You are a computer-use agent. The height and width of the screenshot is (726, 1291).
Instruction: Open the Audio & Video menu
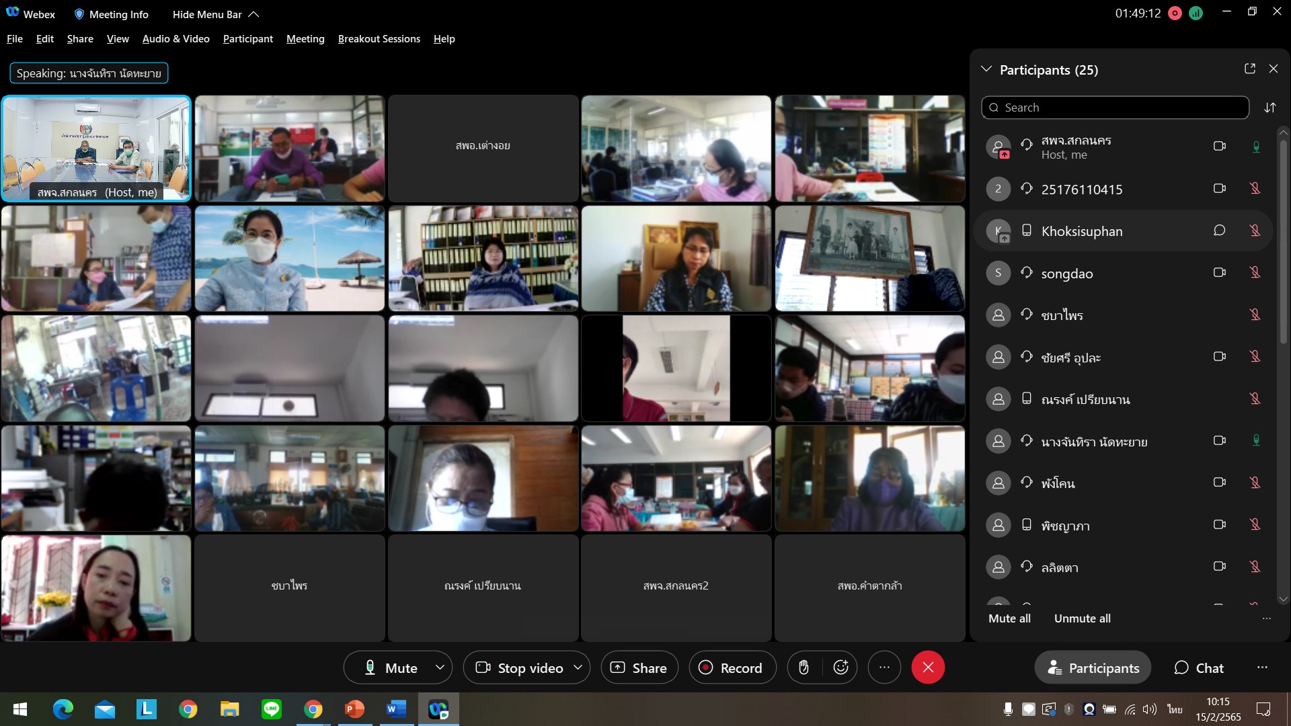tap(176, 39)
